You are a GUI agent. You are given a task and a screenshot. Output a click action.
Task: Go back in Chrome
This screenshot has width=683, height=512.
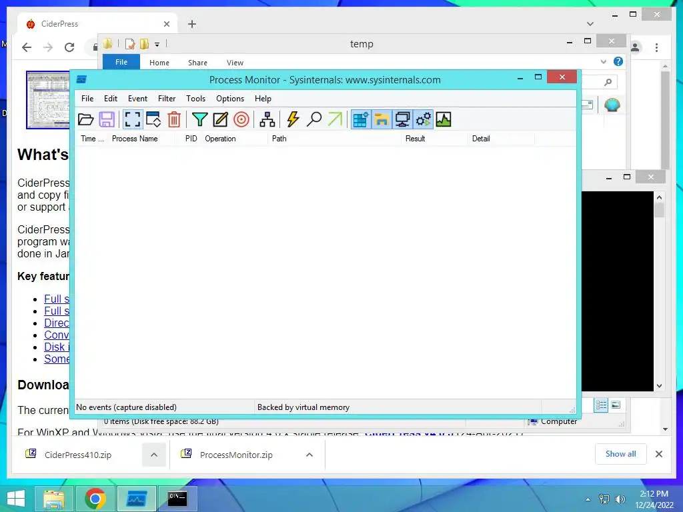[x=27, y=47]
